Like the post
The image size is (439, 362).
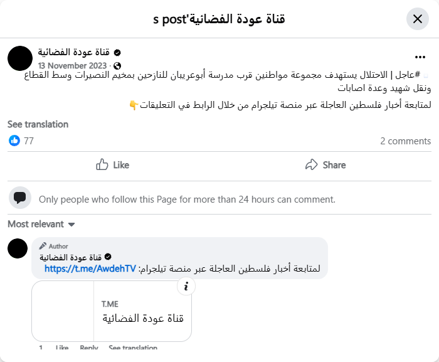click(113, 165)
